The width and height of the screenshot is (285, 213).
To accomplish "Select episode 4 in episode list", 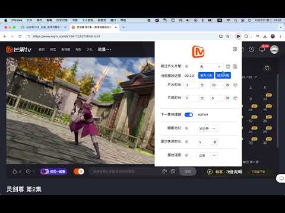I will pos(251,88).
